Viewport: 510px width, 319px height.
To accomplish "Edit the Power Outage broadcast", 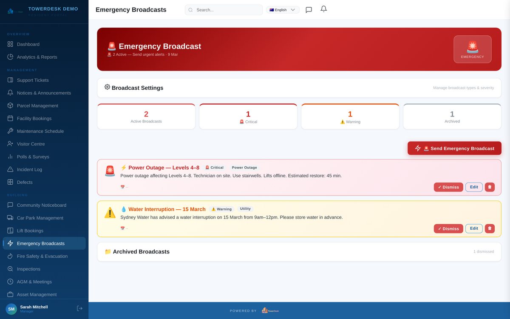I will (x=473, y=187).
